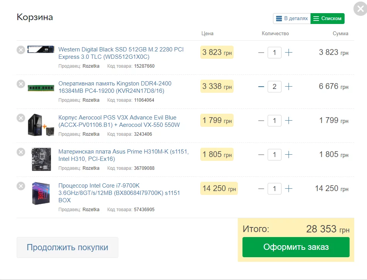
Task: Click the Kingston memory stick thumbnail
Action: point(41,88)
